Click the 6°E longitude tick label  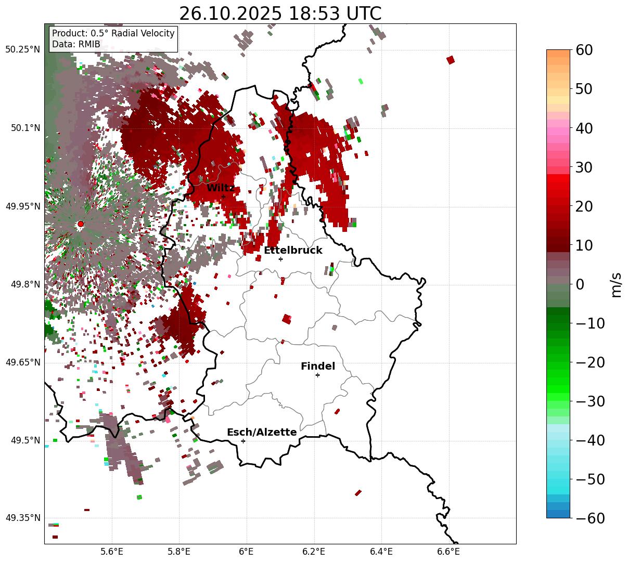pos(247,551)
